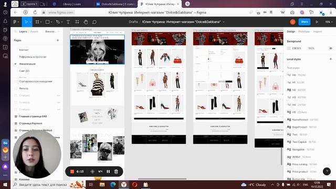
Task: Open shape tools dropdown arrow
Action: 51,22
